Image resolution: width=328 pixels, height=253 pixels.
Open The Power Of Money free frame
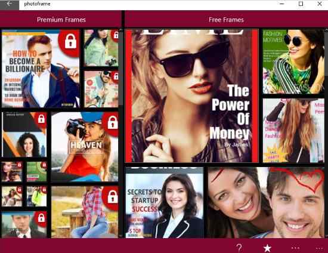tap(191, 95)
